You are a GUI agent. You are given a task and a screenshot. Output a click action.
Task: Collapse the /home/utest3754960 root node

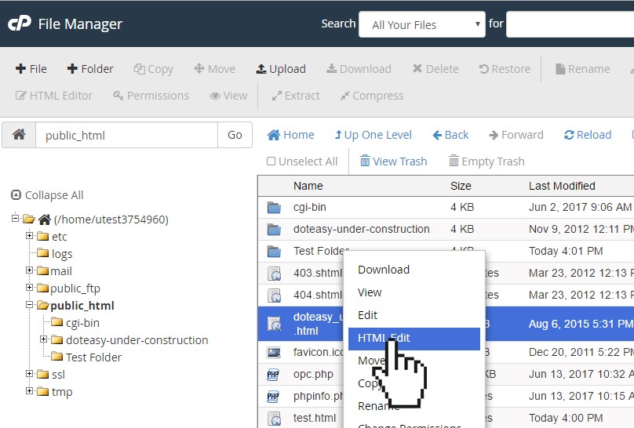click(x=16, y=219)
